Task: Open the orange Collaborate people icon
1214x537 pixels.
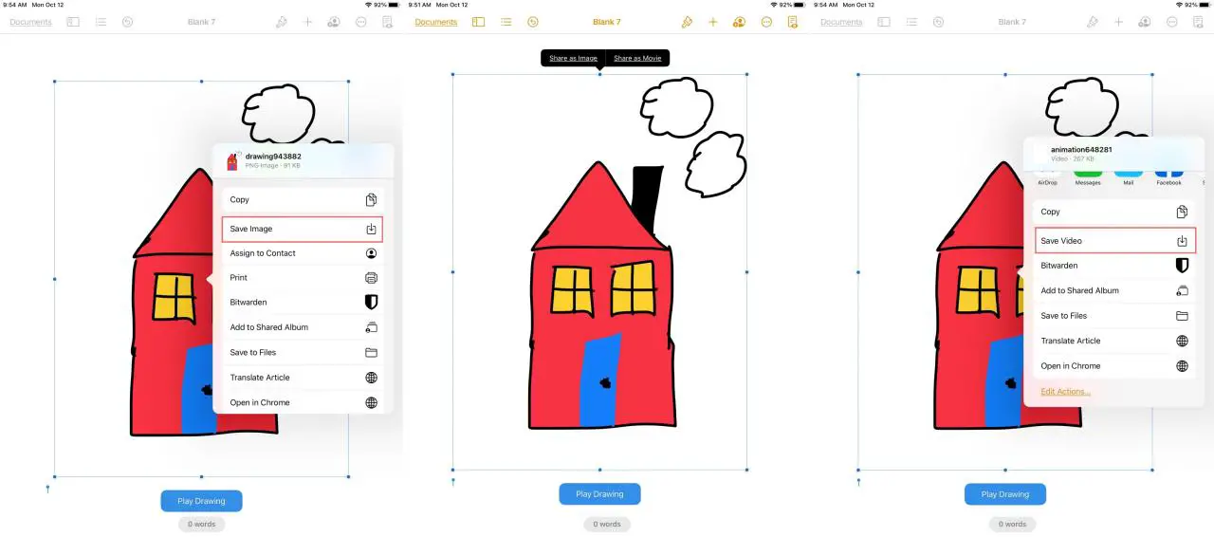Action: click(740, 22)
